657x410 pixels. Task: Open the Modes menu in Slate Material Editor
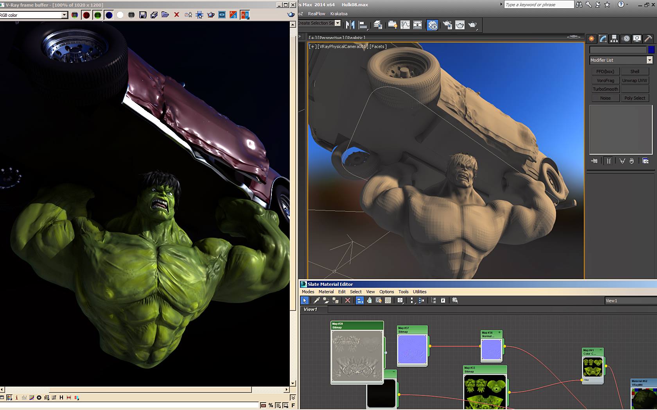[x=308, y=292]
